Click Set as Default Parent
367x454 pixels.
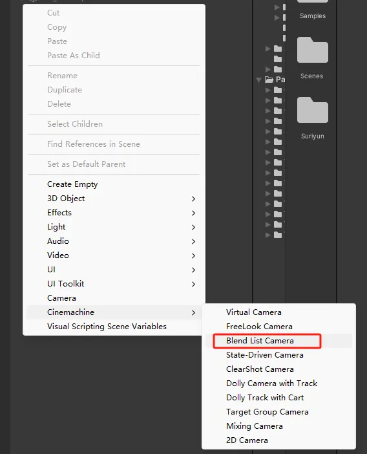[x=114, y=164]
